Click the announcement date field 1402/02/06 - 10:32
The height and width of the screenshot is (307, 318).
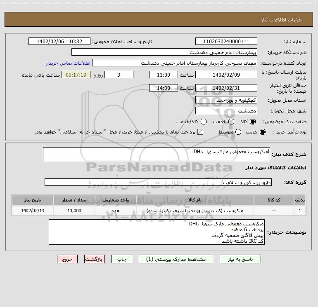[59, 41]
